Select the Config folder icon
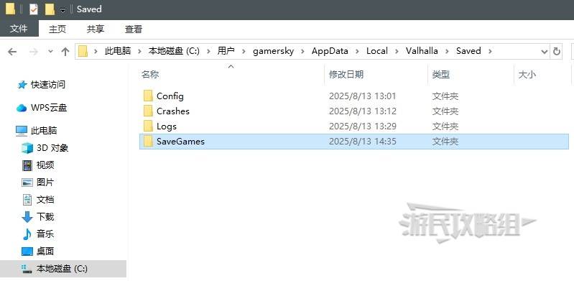Image resolution: width=574 pixels, height=281 pixels. coord(148,96)
